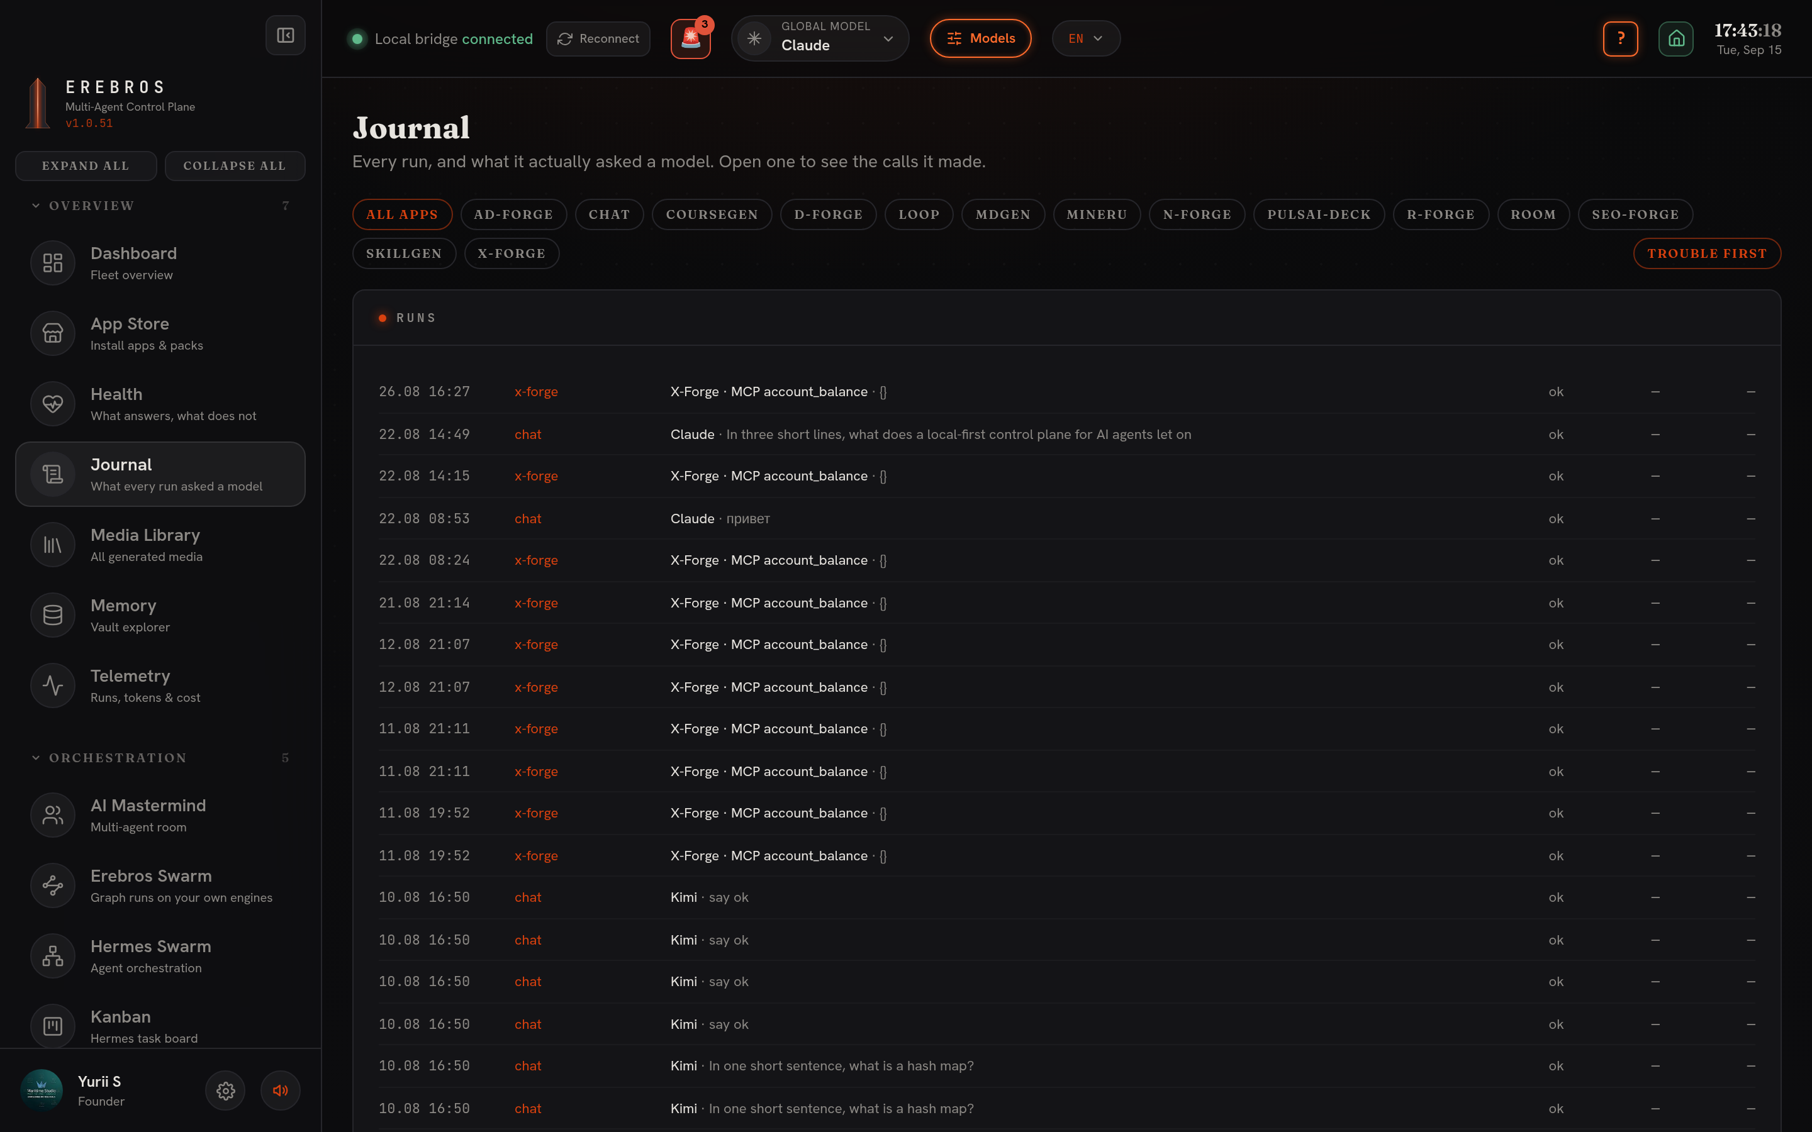Filter runs by AD-Forge app
1812x1132 pixels.
point(513,214)
